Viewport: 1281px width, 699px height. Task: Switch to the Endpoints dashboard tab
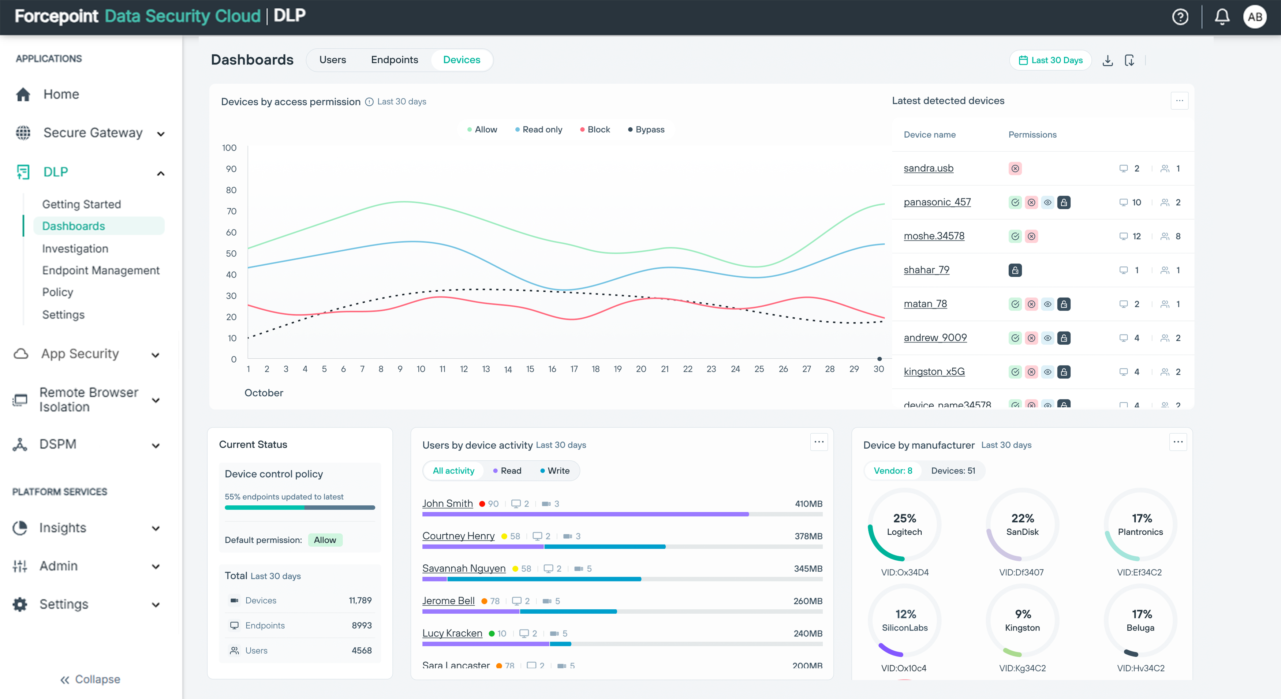pyautogui.click(x=394, y=60)
